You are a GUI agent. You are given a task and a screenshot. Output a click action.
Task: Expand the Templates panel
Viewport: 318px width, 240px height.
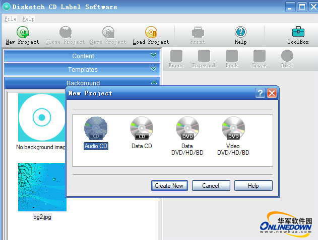82,69
